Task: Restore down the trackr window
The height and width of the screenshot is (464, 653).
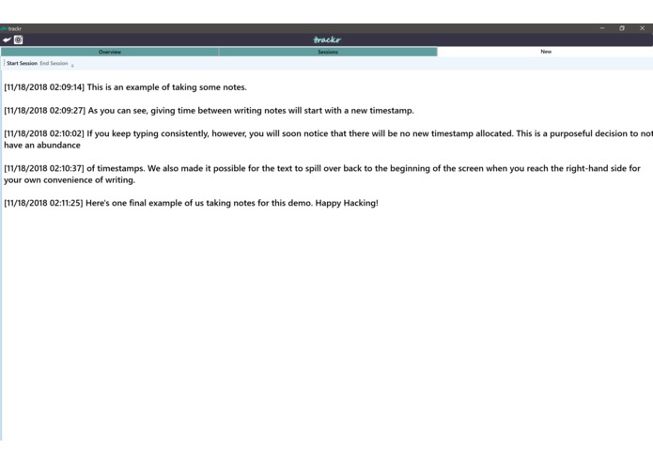Action: (x=622, y=28)
